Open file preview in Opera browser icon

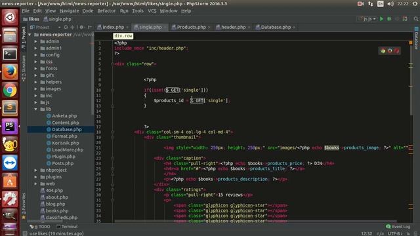(396, 51)
